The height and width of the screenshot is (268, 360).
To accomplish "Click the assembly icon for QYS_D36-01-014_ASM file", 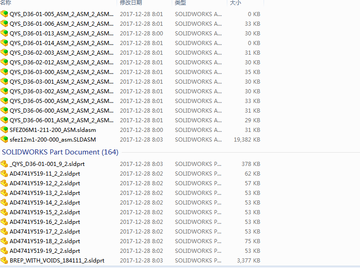I will pyautogui.click(x=4, y=43).
